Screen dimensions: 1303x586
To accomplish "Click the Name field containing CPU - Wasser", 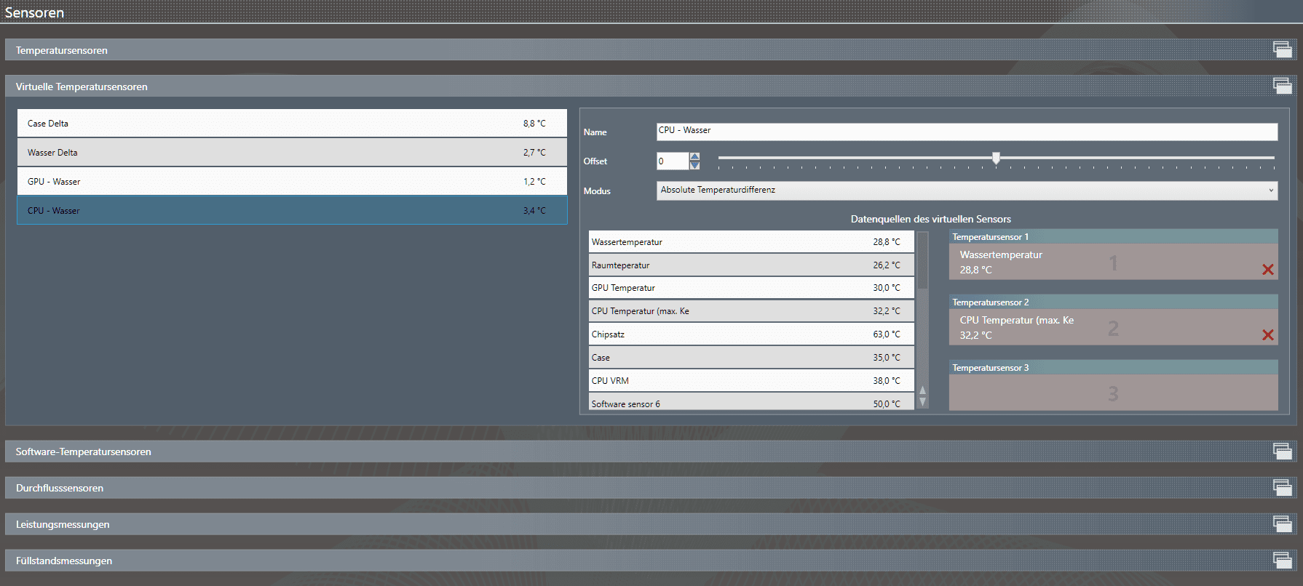I will coord(967,131).
